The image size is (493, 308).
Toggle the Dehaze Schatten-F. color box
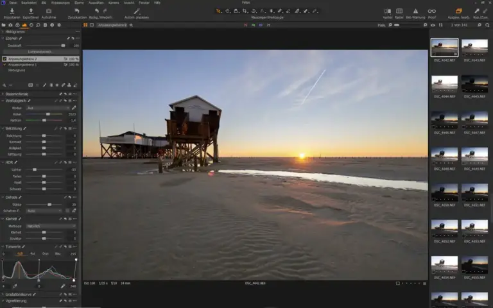(67, 211)
